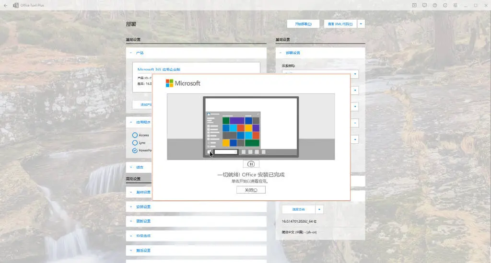Open the feedback chat icon in title bar
This screenshot has height=263, width=491.
[424, 5]
